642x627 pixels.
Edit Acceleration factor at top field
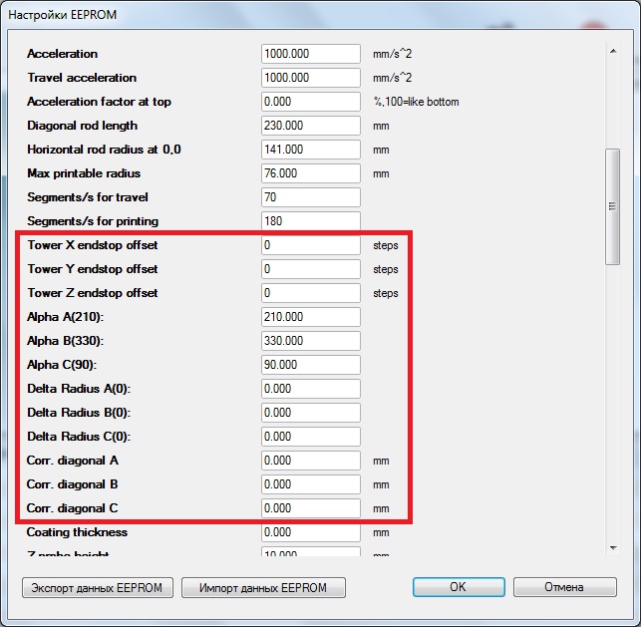311,102
